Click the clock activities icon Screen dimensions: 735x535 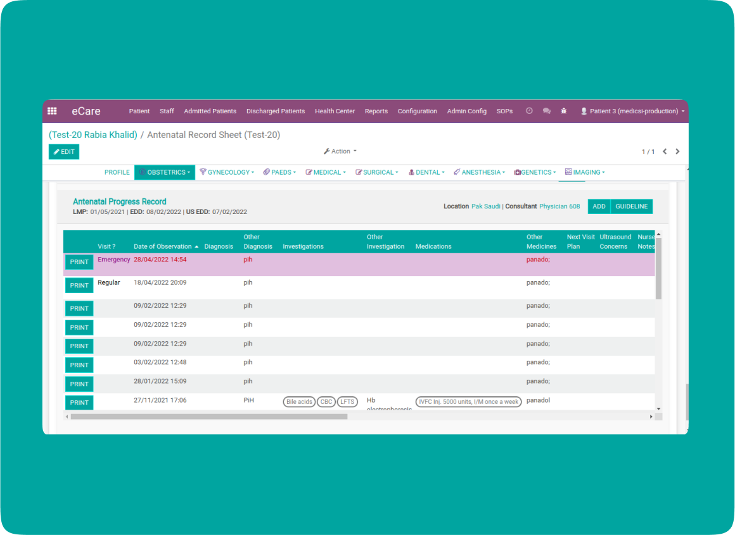click(x=529, y=111)
